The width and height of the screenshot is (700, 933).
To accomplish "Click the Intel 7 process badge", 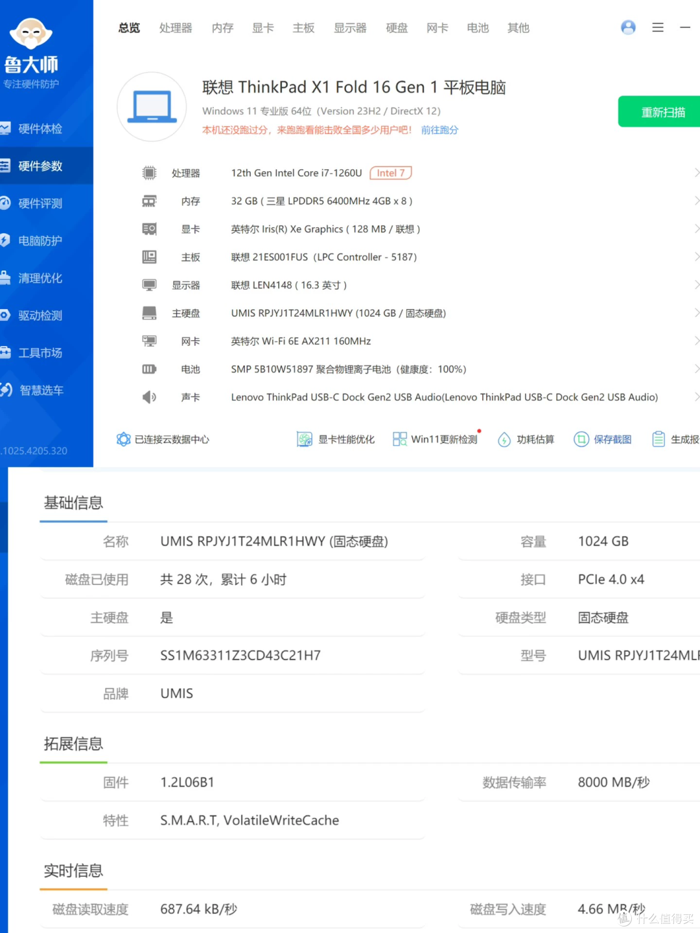I will (391, 173).
